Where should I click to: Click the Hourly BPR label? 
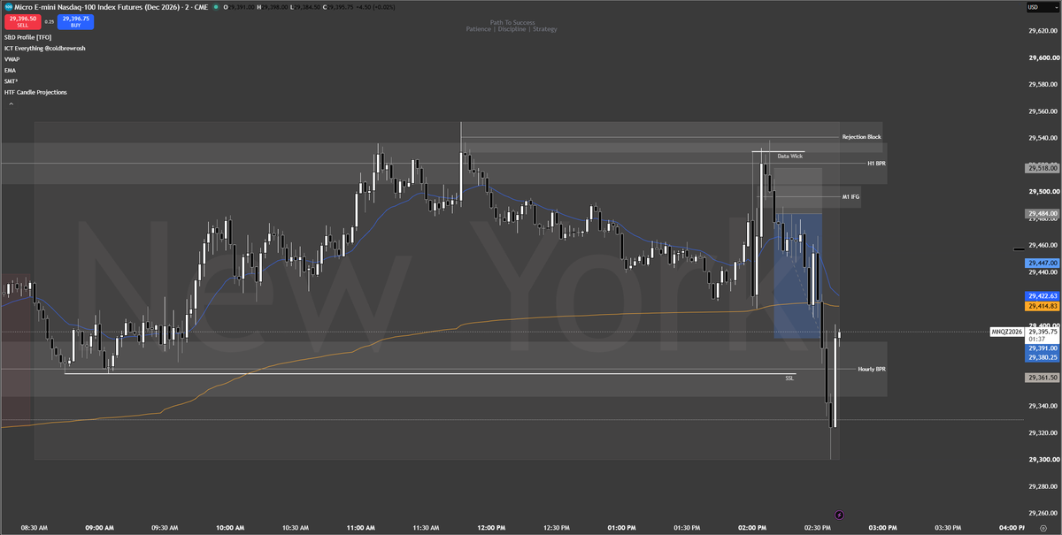[872, 368]
